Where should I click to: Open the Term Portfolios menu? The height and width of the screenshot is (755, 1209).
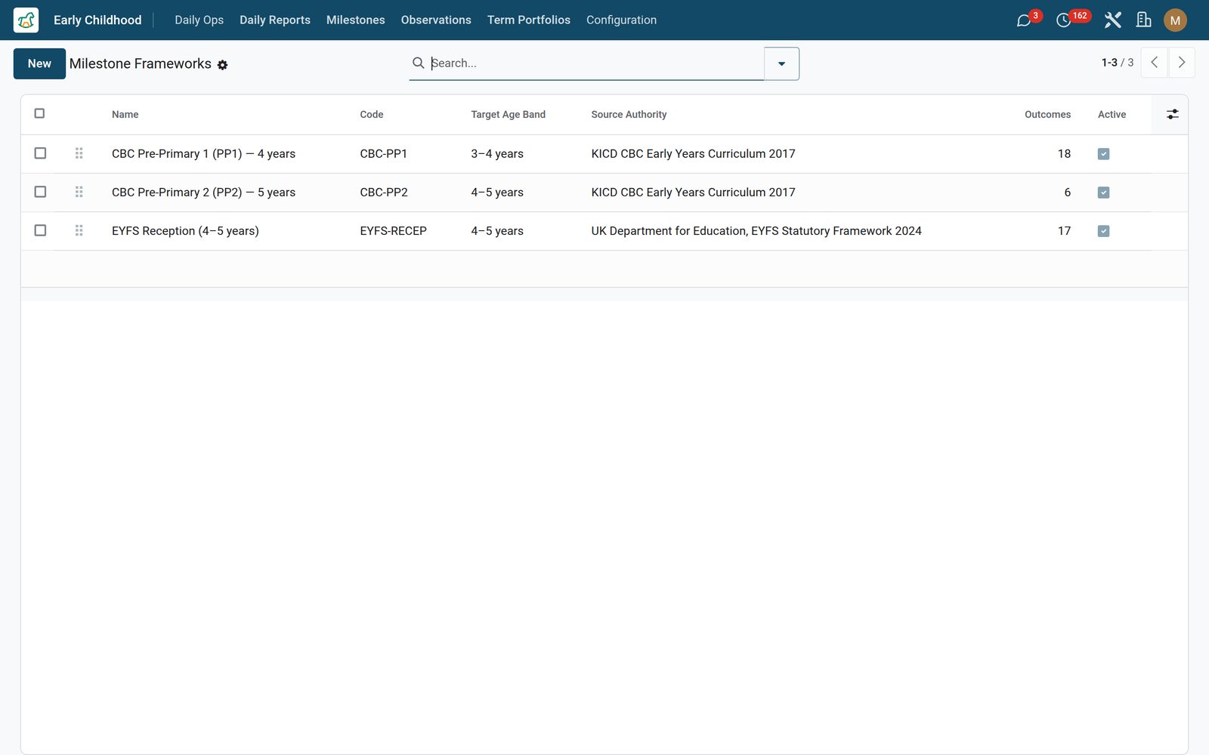[x=528, y=20]
